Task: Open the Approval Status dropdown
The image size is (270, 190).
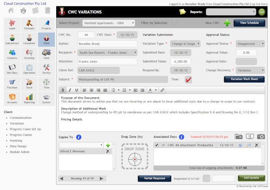Action: 250,44
